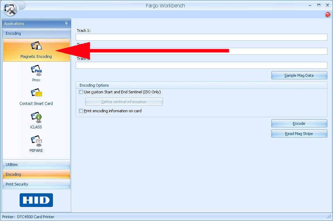
Task: Select the Magnetic Encoding icon
Action: pos(36,46)
